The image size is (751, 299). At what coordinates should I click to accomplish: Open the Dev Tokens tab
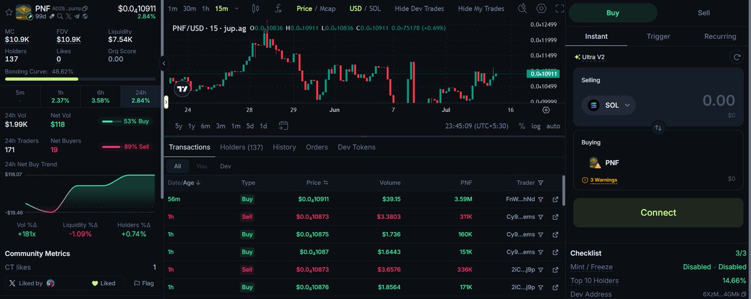(x=357, y=147)
